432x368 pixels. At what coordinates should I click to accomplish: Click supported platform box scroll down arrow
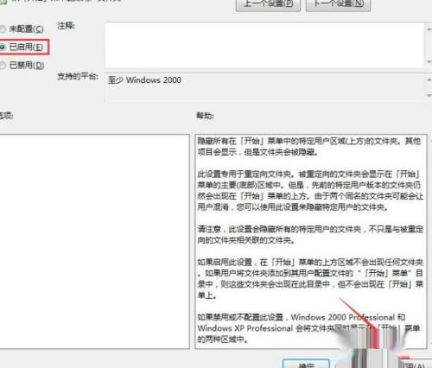pyautogui.click(x=429, y=95)
